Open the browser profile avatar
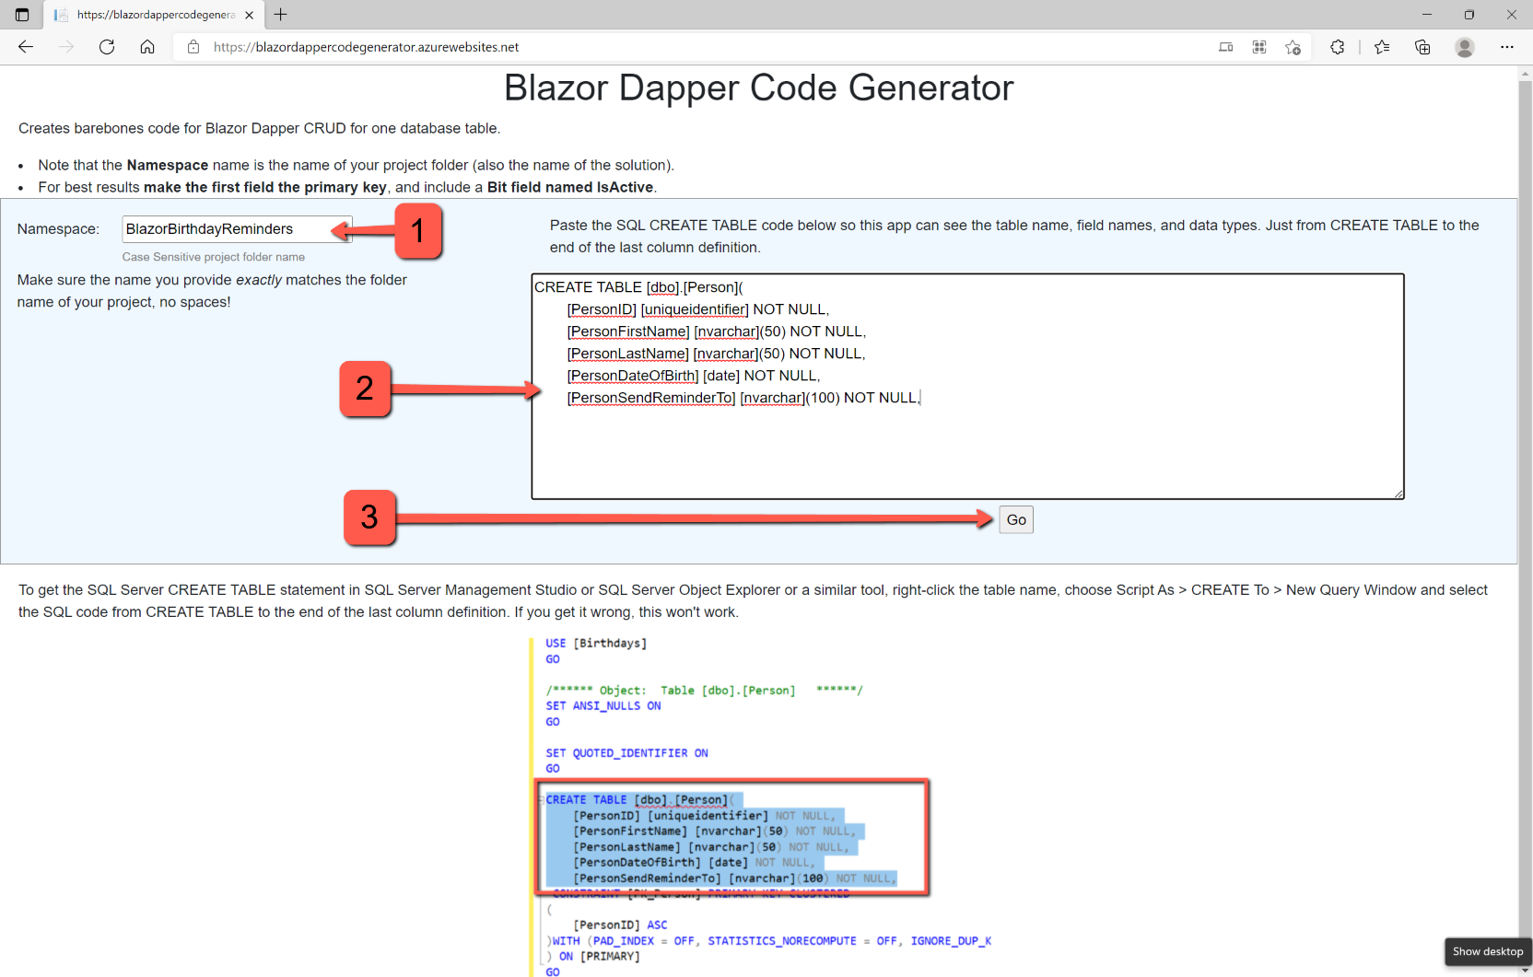The height and width of the screenshot is (977, 1533). pyautogui.click(x=1465, y=47)
